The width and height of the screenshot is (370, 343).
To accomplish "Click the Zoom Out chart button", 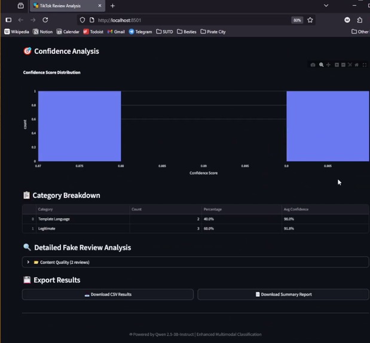I will tap(343, 65).
